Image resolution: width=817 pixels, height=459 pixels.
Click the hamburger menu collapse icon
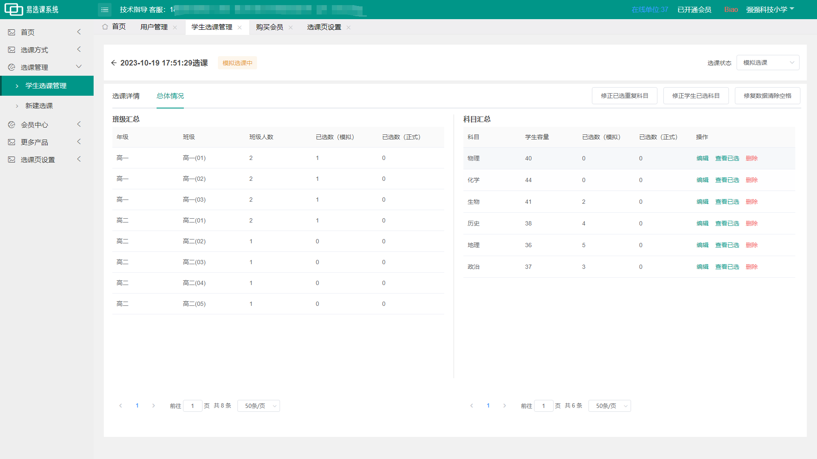point(105,9)
